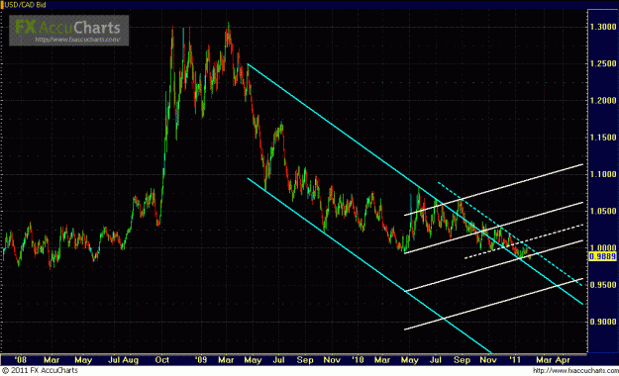Screen dimensions: 619x376
Task: Click the USD/CAD Bid chart title
Action: 25,5
